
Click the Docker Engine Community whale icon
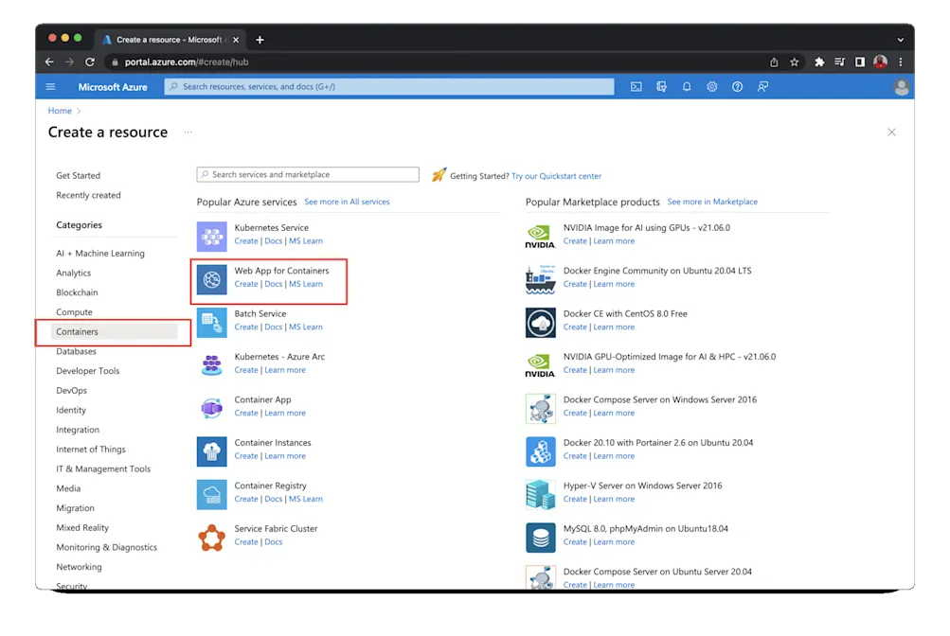[540, 278]
